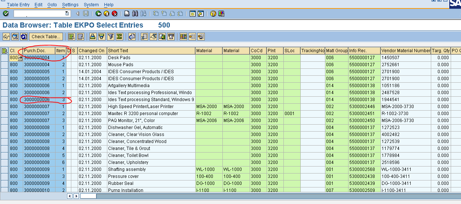Click the 'Dishwasher Gel, Automatic' cell
Image resolution: width=461 pixels, height=204 pixels.
click(x=151, y=128)
